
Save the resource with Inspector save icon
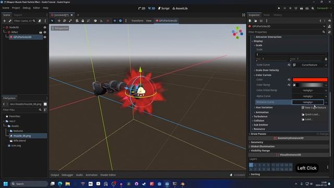(261, 21)
